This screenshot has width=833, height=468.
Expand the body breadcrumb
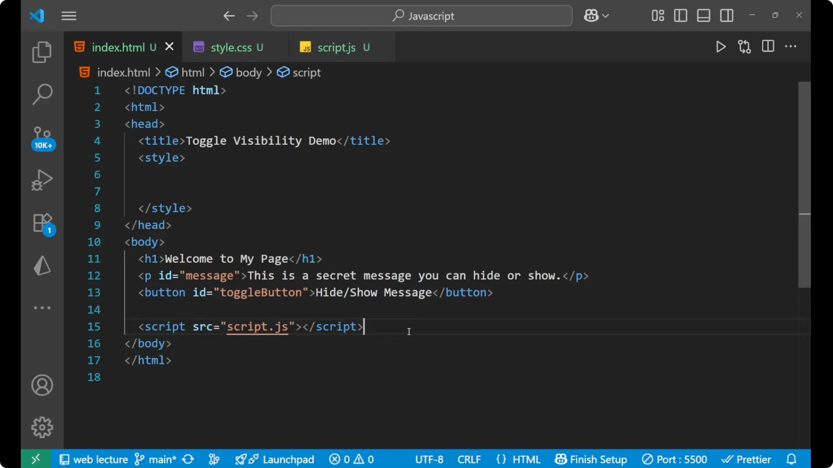click(x=248, y=72)
